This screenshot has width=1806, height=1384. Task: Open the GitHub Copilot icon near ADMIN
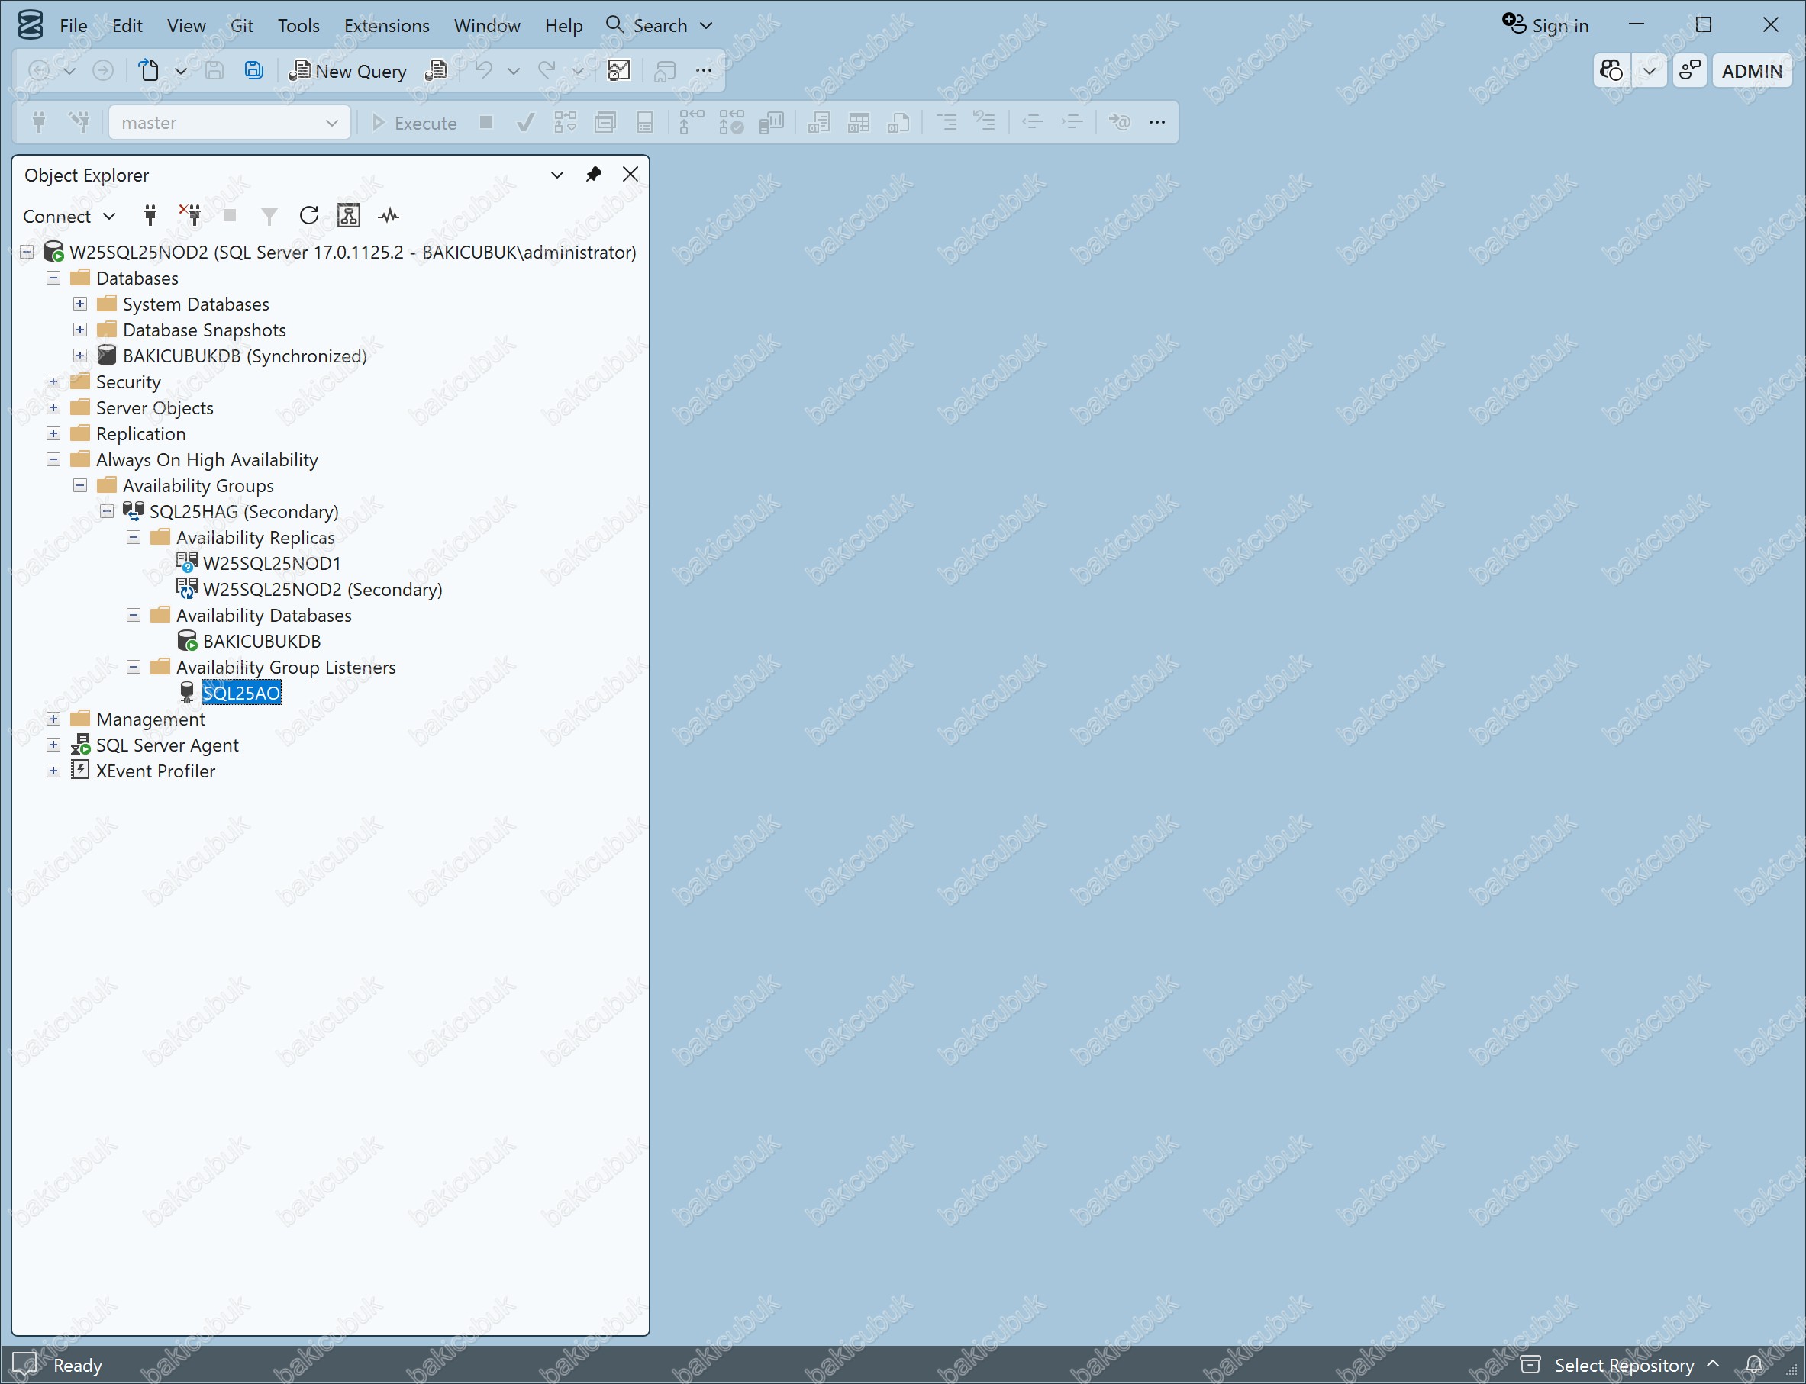pyautogui.click(x=1611, y=71)
